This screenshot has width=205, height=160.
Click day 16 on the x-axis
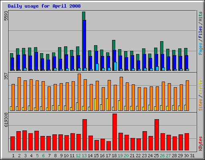(102, 156)
